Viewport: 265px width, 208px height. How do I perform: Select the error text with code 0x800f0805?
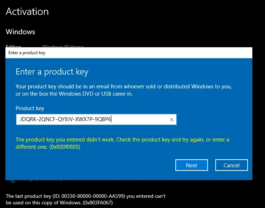(x=122, y=143)
